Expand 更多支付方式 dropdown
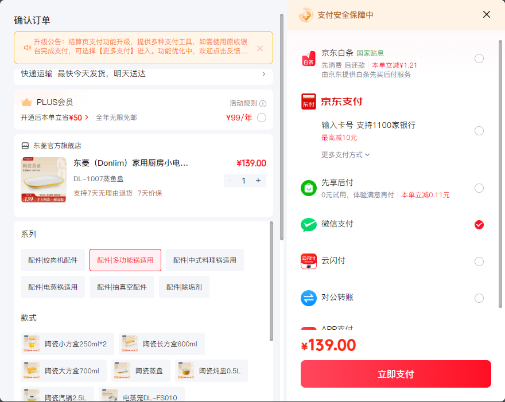Screen dimensions: 505x402 click(x=345, y=155)
